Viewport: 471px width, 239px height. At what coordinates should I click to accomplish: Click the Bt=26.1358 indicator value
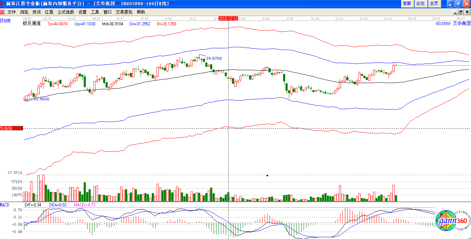pos(166,24)
